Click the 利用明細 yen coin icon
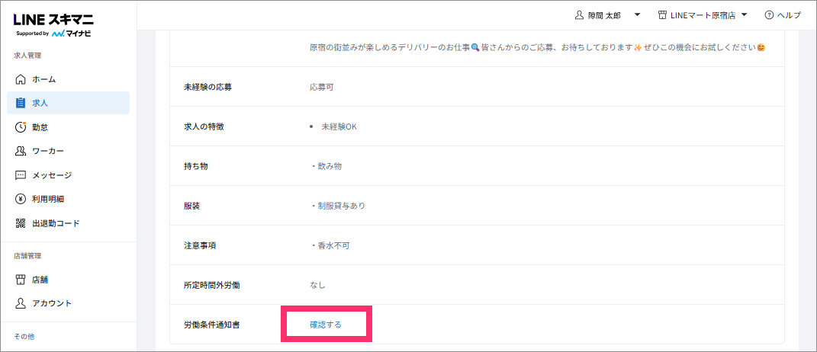The image size is (817, 352). pyautogui.click(x=21, y=199)
